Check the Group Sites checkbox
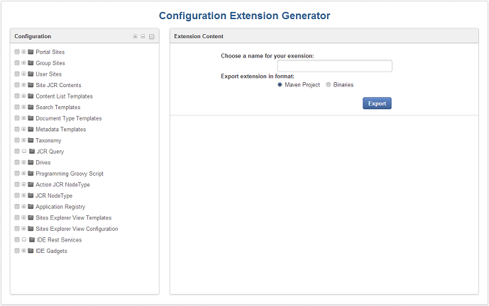Image resolution: width=489 pixels, height=306 pixels. [x=17, y=63]
